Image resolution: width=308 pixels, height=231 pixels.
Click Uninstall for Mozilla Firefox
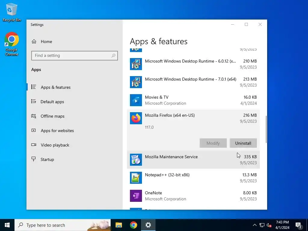243,143
